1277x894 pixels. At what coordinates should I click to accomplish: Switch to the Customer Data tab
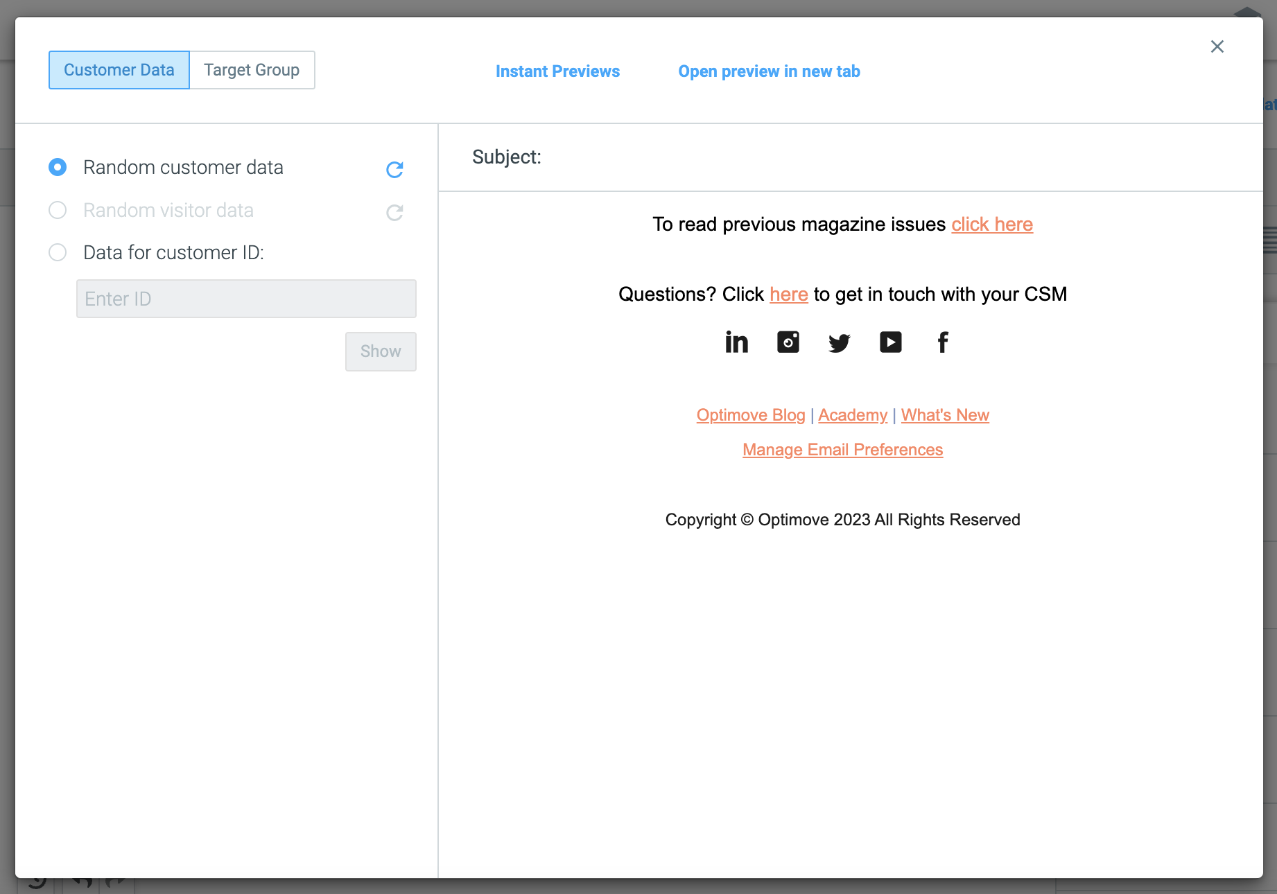[119, 70]
